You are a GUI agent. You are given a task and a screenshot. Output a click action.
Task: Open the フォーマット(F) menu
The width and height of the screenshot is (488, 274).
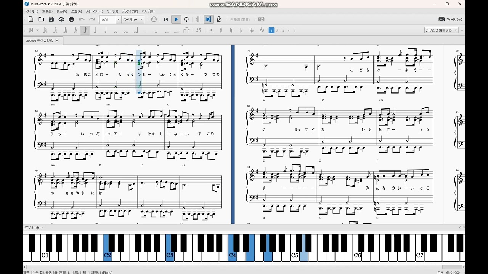point(94,11)
